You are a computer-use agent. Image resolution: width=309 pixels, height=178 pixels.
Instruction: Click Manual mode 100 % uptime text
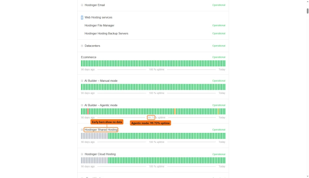[156, 93]
